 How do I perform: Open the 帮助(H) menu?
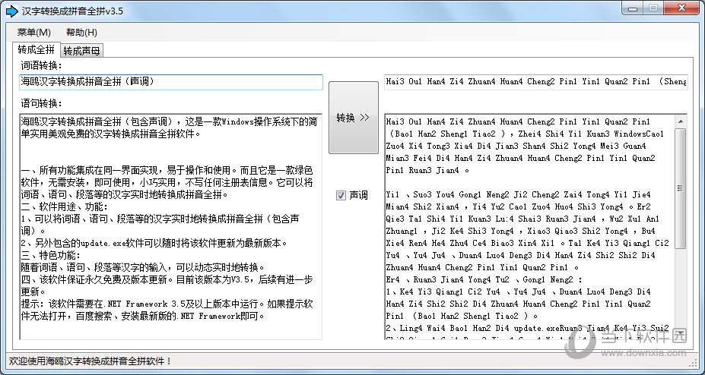pos(81,33)
